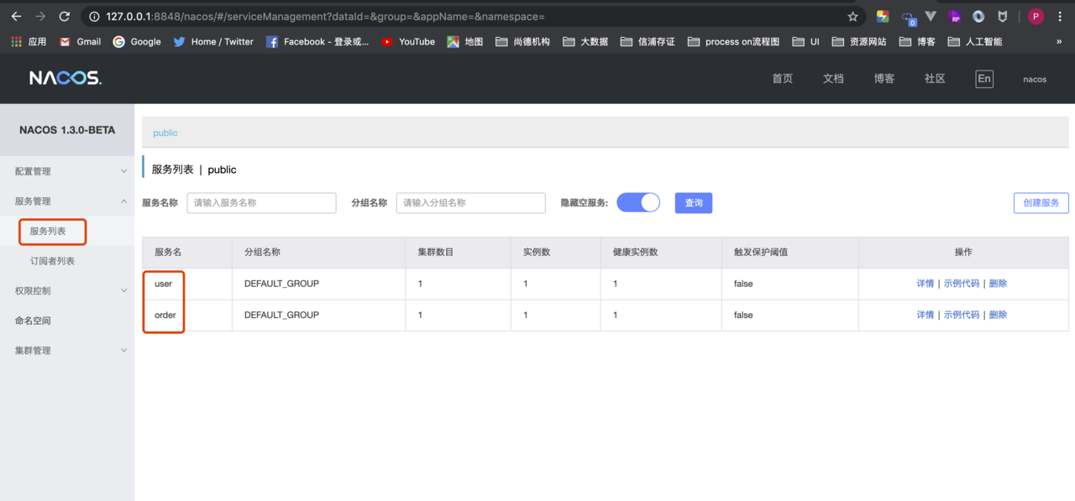Open 示例代码 for the user service
Viewport: 1075px width, 501px height.
tap(962, 284)
